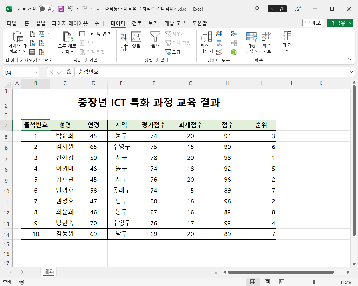The width and height of the screenshot is (358, 286).
Task: Switch to Page Break Preview in status bar
Action: tap(281, 282)
